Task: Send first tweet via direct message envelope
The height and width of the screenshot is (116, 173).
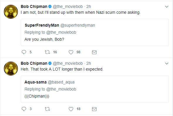Action: coord(94,52)
